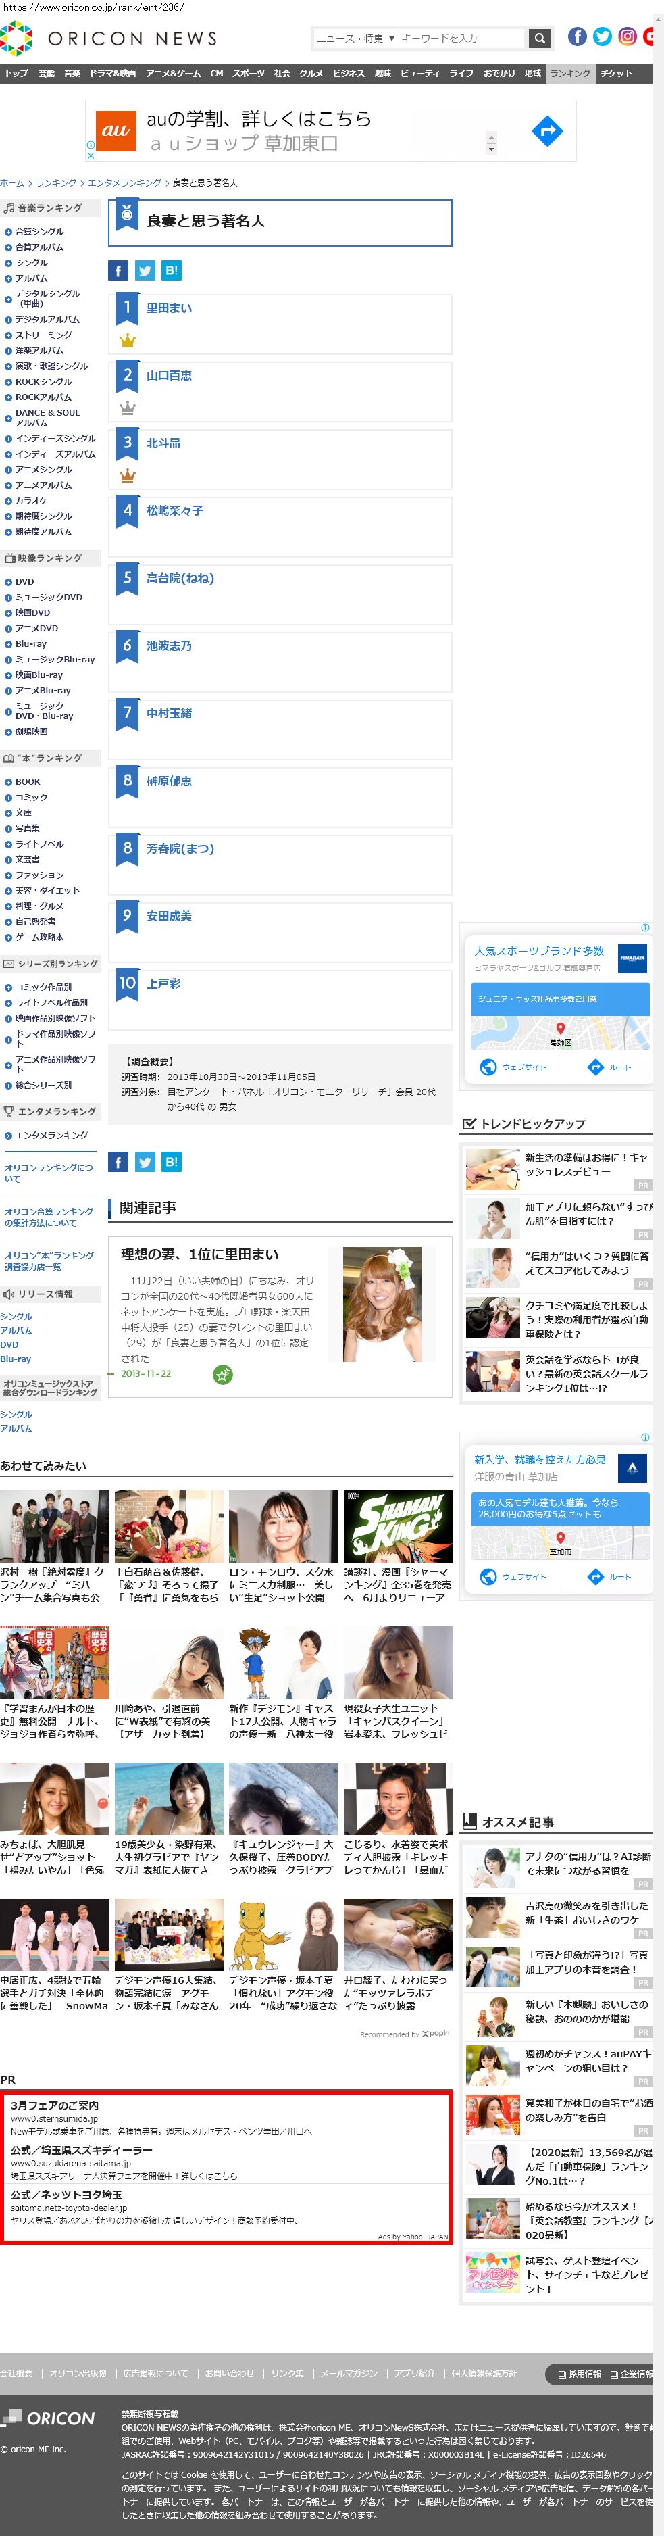Click ホーム breadcrumb link
This screenshot has height=2536, width=664.
click(x=11, y=183)
